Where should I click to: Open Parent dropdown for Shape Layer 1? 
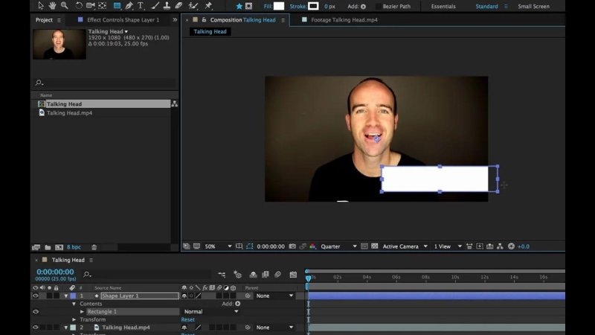(x=274, y=296)
